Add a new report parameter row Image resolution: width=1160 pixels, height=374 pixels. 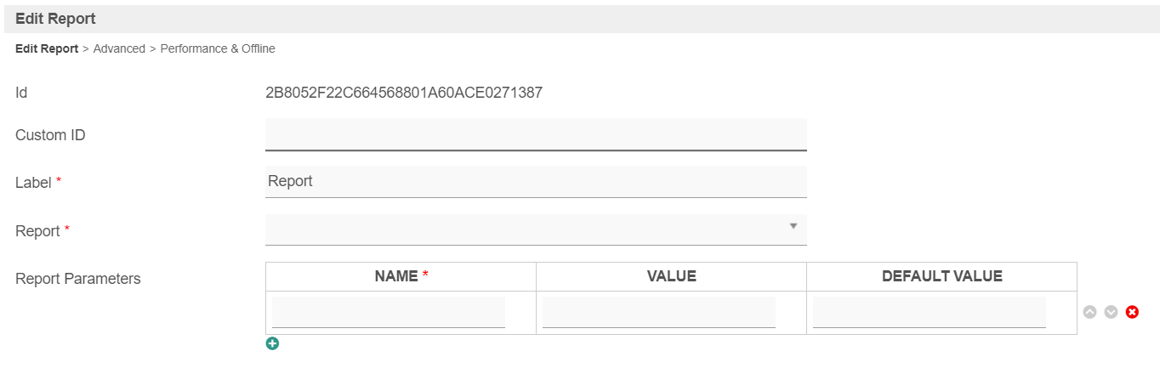click(272, 343)
